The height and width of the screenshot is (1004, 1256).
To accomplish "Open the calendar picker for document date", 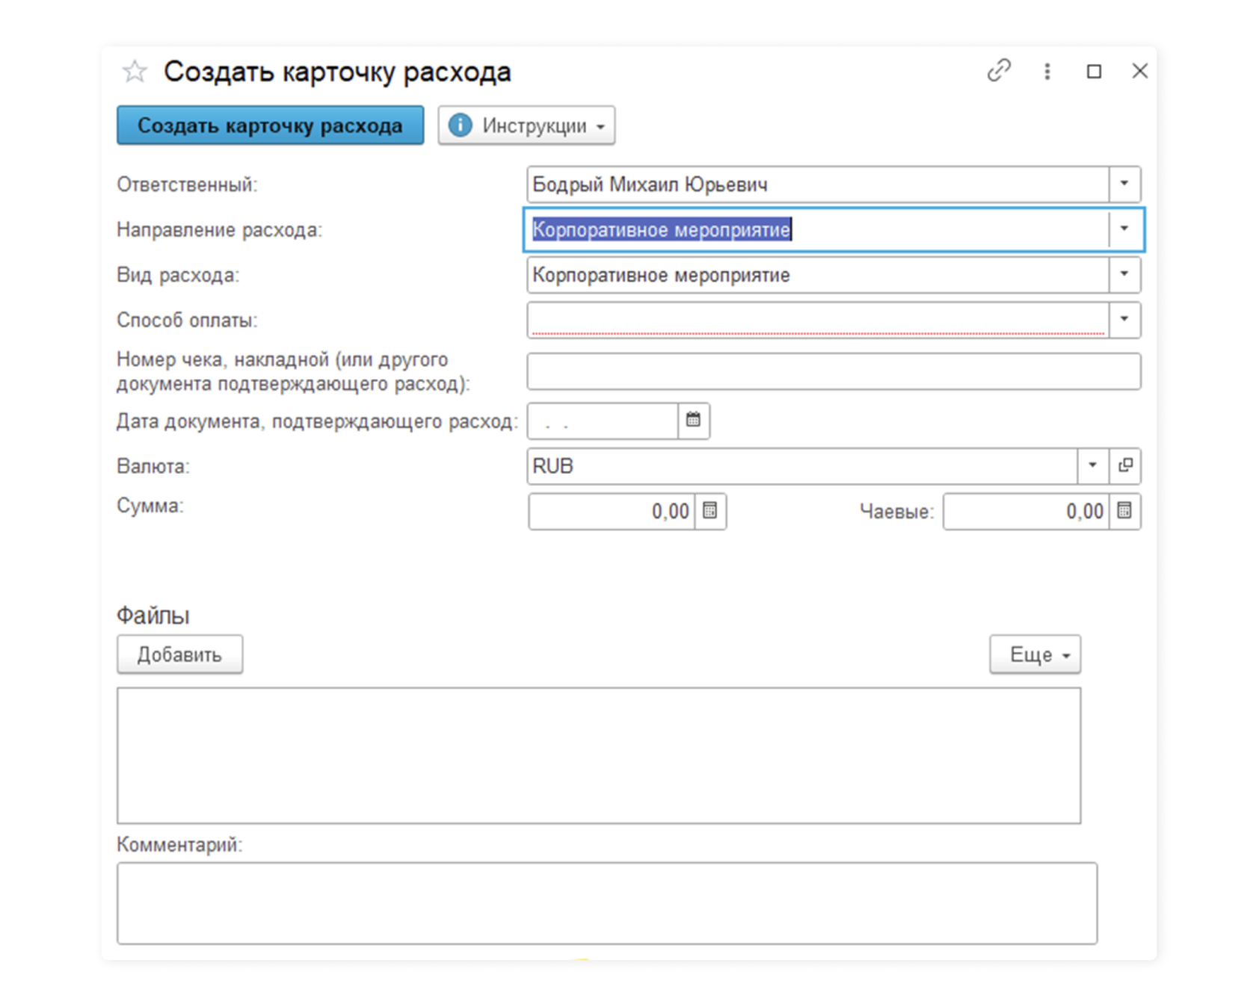I will [694, 421].
